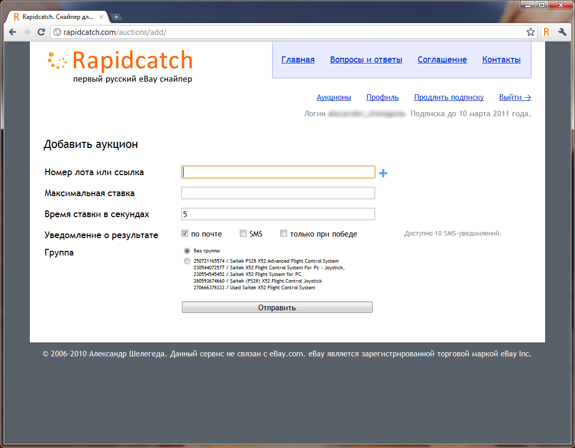The height and width of the screenshot is (448, 575).
Task: Open the "Профиль" link
Action: pyautogui.click(x=382, y=97)
